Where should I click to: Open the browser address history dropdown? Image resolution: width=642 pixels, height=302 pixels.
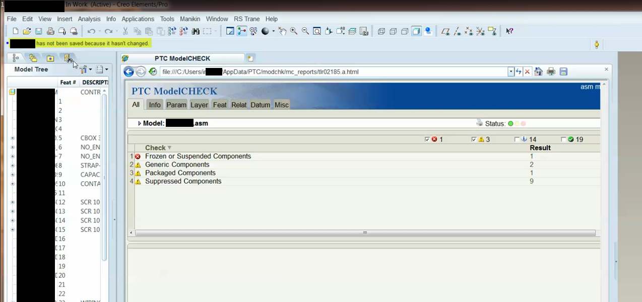point(511,71)
